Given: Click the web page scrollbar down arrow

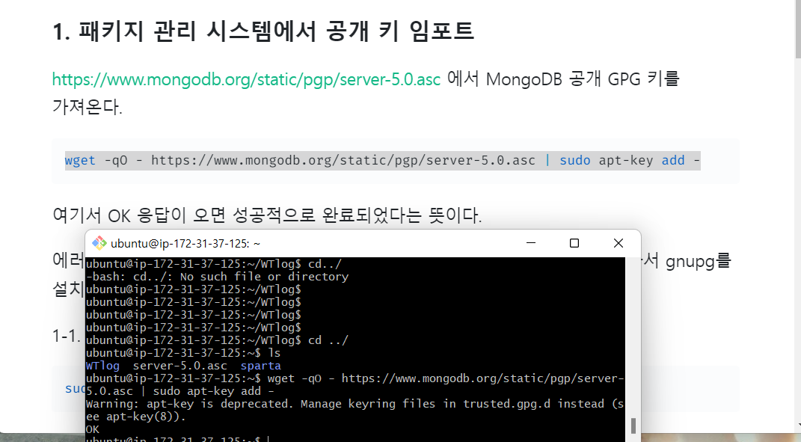Looking at the screenshot, I should pos(798,425).
